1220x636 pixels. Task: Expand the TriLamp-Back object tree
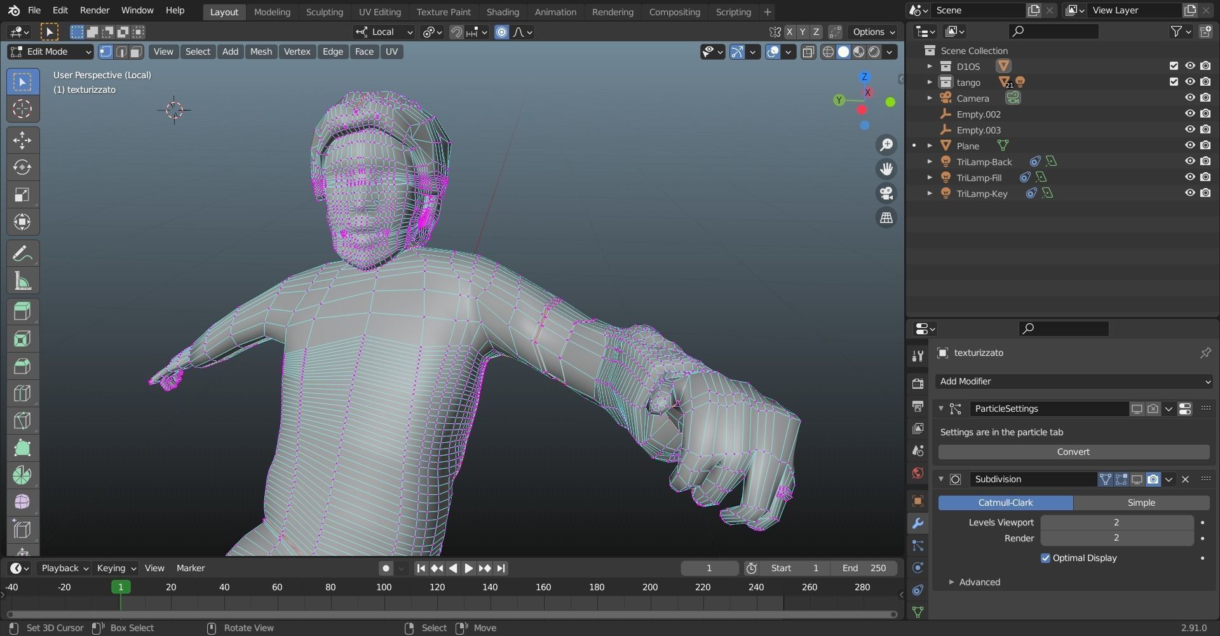click(930, 161)
